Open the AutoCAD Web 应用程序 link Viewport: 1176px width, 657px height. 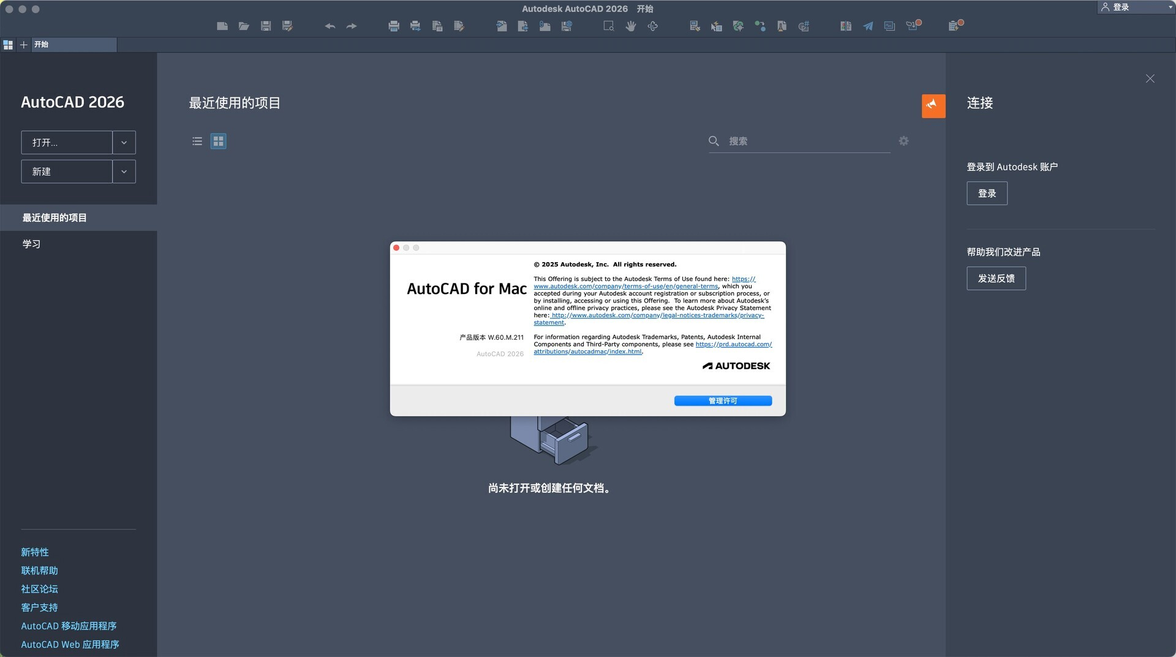[x=70, y=644]
